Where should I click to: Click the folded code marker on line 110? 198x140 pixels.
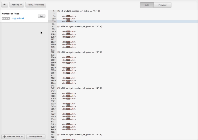pyautogui.click(x=68, y=34)
